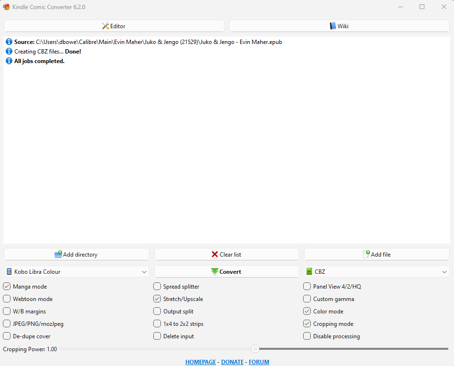Viewport: 454px width, 366px height.
Task: Click the green CBZ format icon
Action: (x=309, y=271)
